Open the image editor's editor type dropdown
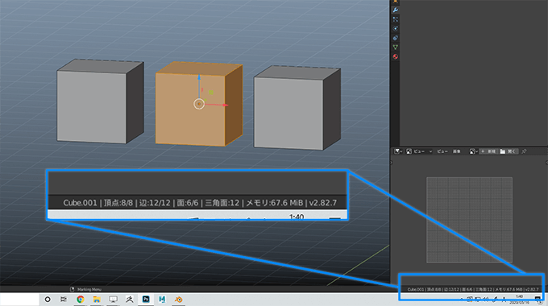Screen dimensions: 548x306 click(398, 151)
